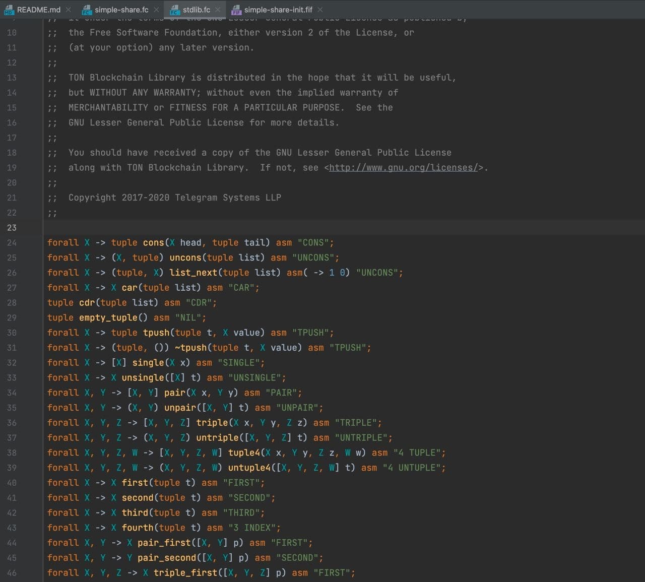Click the function name untuple4
Viewport: 645px width, 582px height.
pyautogui.click(x=249, y=468)
